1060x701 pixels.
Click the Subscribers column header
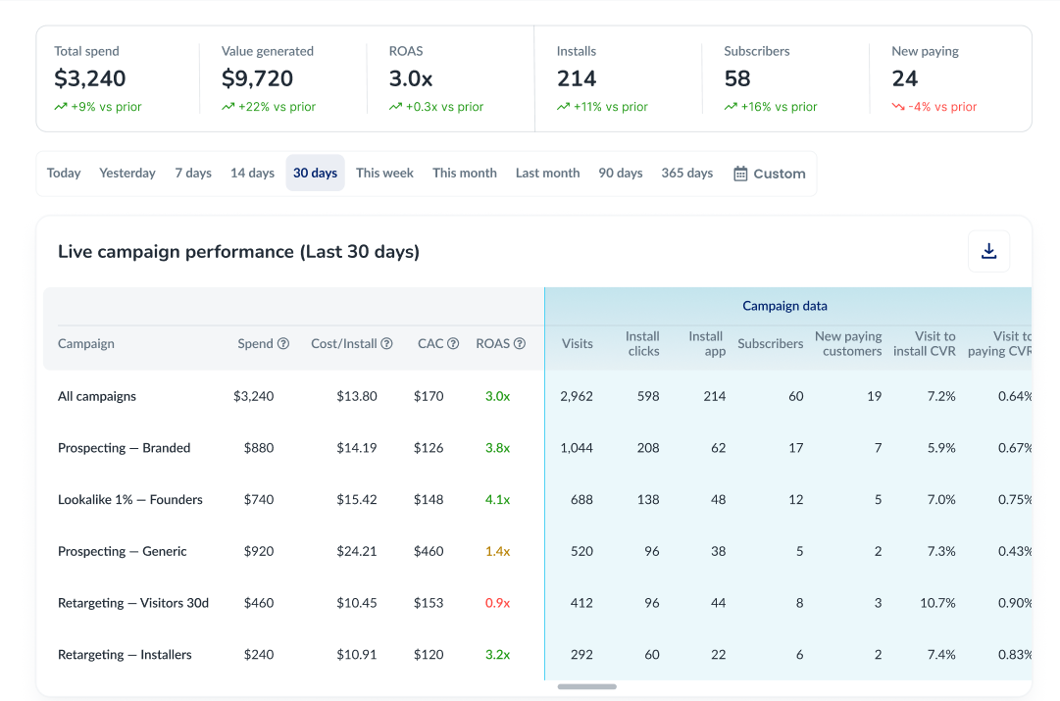pyautogui.click(x=770, y=343)
